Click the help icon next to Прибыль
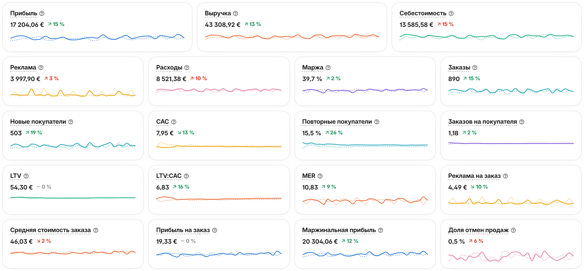Viewport: 584px width, 271px height. click(x=42, y=13)
